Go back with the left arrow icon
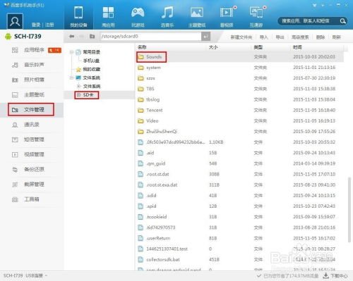The width and height of the screenshot is (353, 281). click(71, 37)
